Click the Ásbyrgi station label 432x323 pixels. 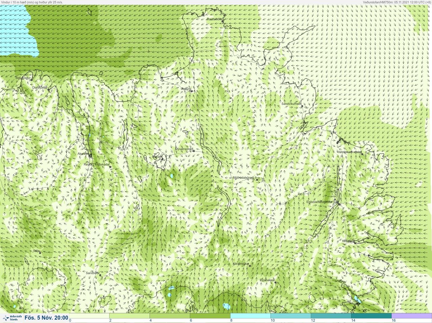186,89
